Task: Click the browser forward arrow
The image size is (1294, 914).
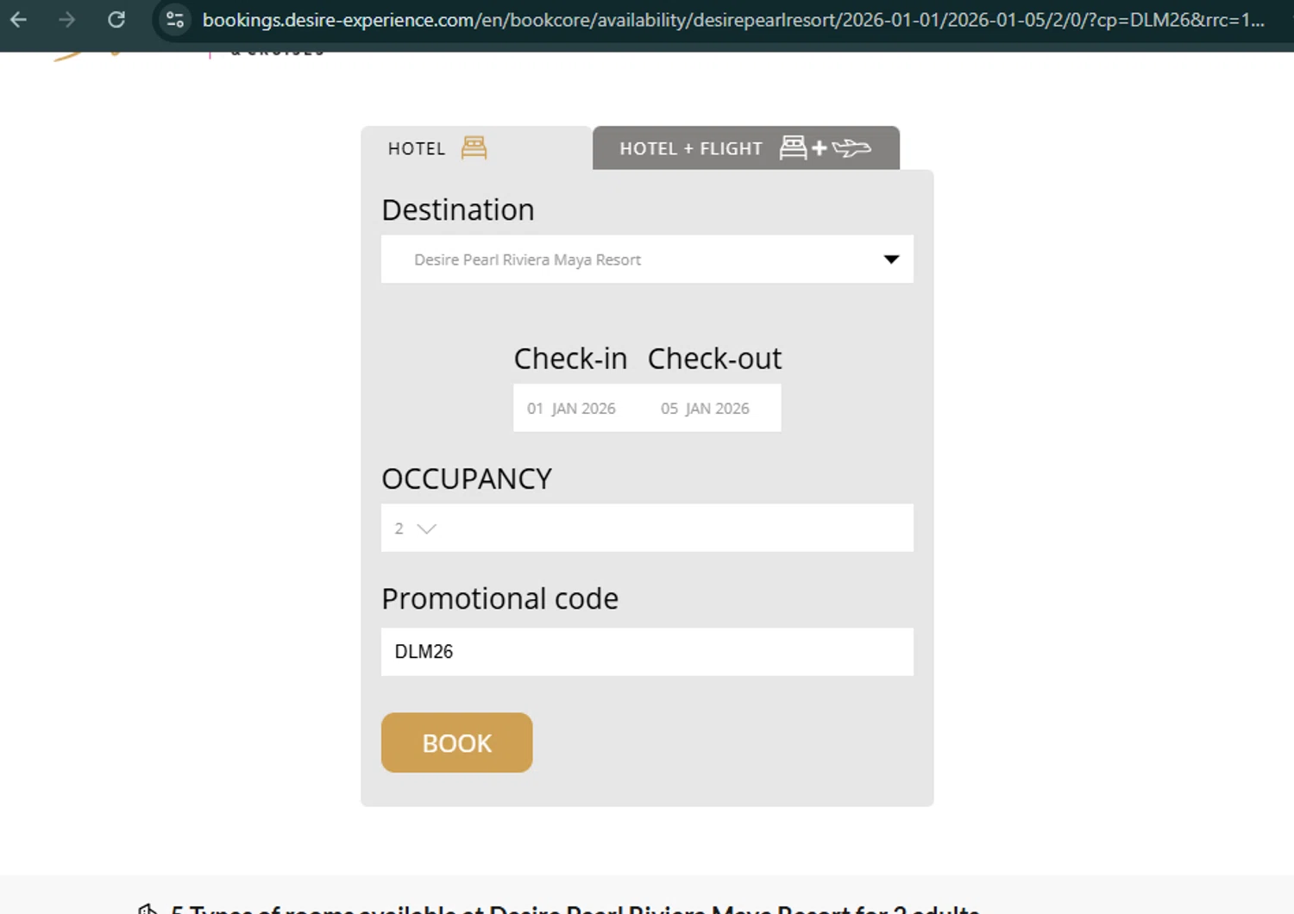Action: 67,19
